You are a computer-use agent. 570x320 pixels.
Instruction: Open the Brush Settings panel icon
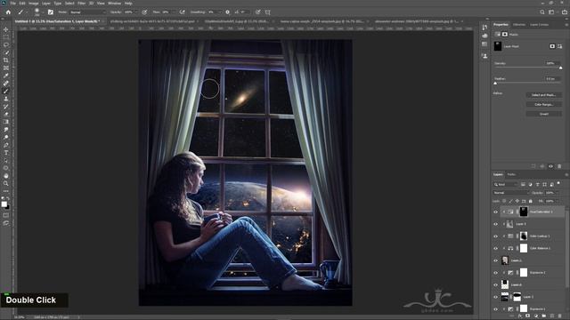tap(51, 12)
